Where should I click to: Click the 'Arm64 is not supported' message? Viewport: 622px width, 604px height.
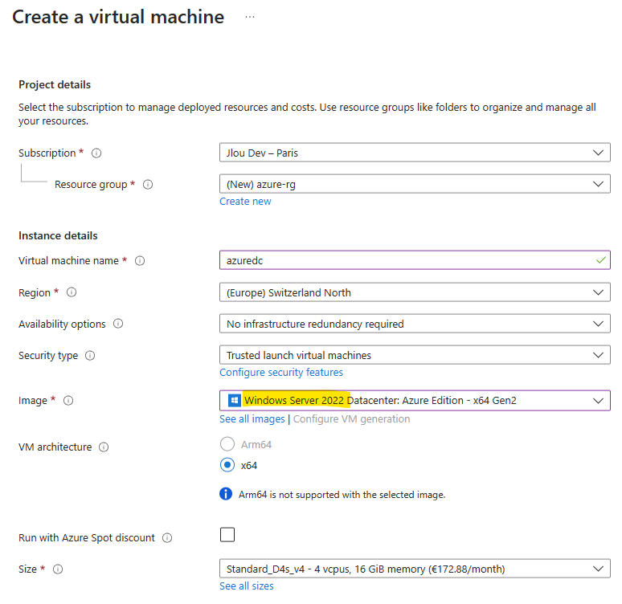coord(342,495)
